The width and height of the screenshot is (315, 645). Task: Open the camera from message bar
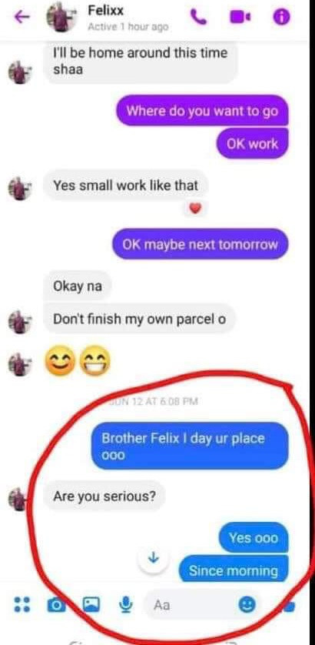pyautogui.click(x=55, y=605)
